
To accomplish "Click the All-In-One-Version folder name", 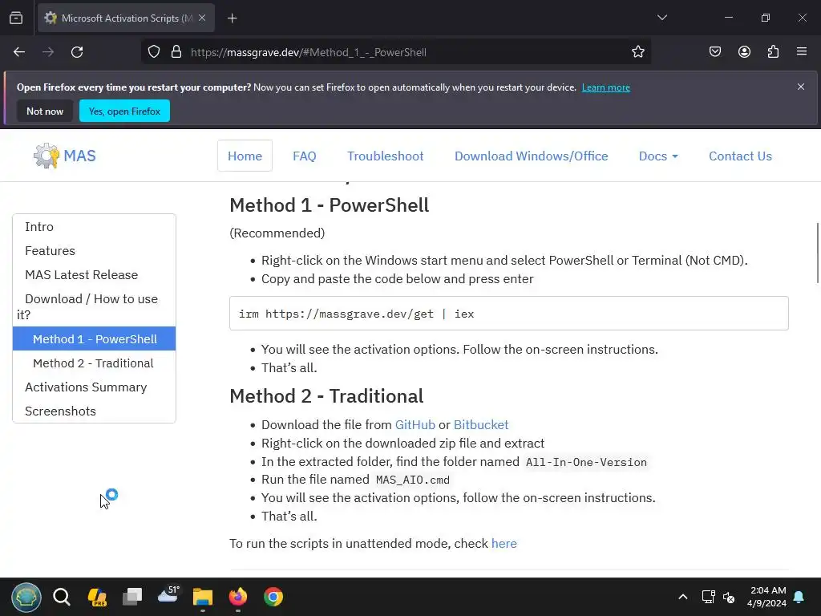I will coord(586,462).
